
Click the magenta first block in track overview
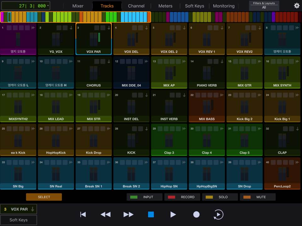click(2, 17)
